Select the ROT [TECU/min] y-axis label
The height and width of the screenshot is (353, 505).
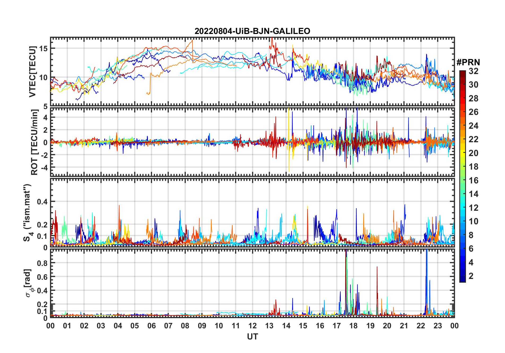(35, 142)
